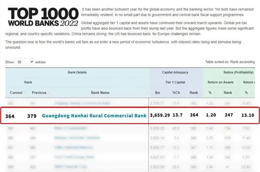
Task: Sort by Tier 1 Capital $m column
Action: (x=158, y=93)
